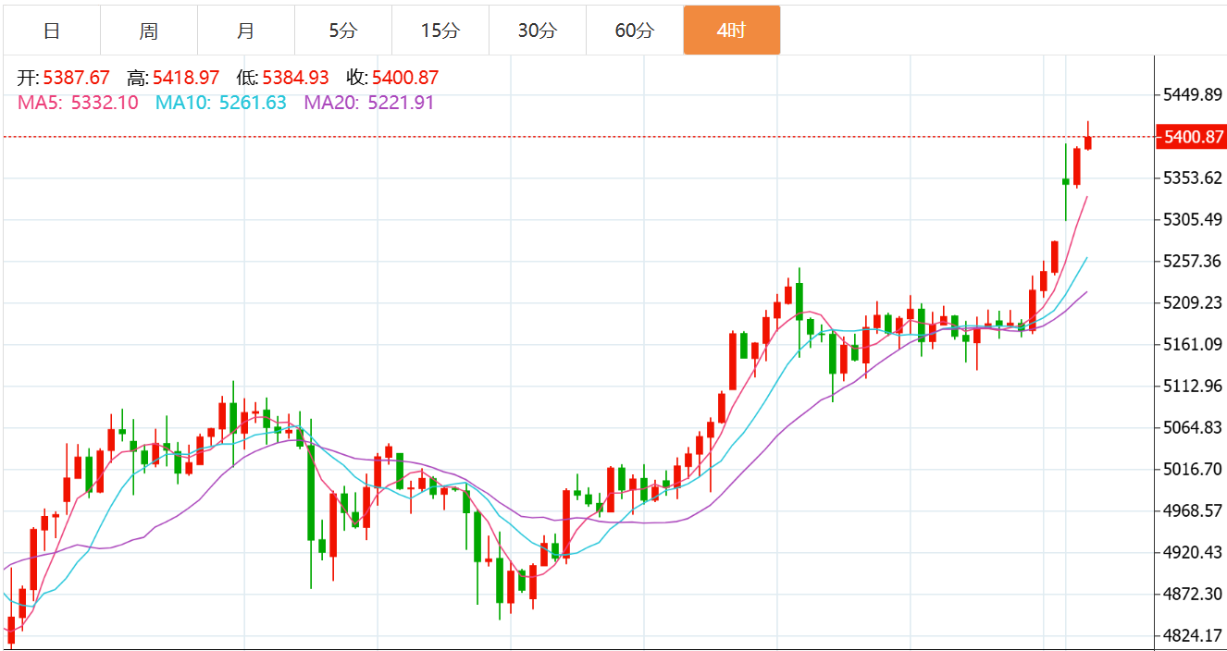Click the 4824.17 price axis label
Image resolution: width=1227 pixels, height=651 pixels.
(x=1193, y=636)
